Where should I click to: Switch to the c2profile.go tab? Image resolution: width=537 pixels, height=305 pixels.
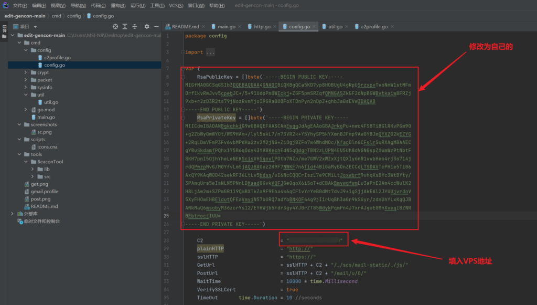click(x=374, y=26)
